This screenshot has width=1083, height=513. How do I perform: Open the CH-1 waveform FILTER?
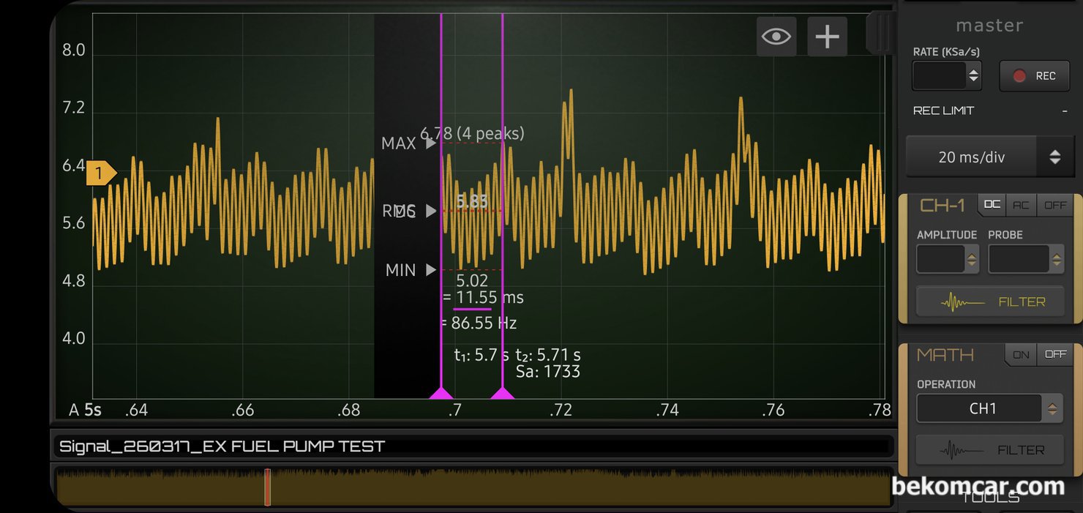[x=990, y=302]
